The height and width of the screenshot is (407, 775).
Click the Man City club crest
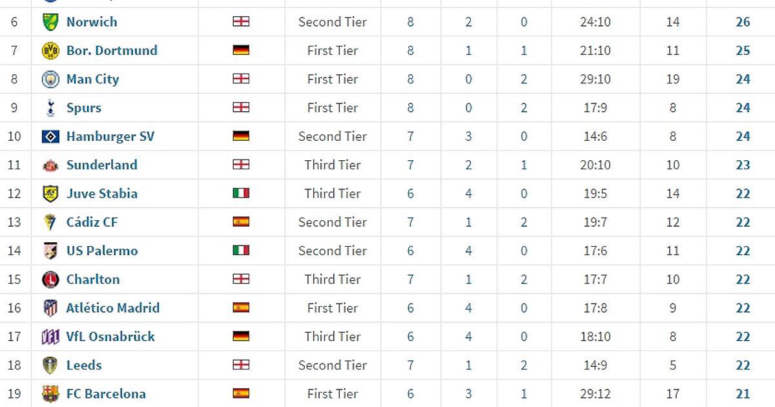(x=50, y=79)
